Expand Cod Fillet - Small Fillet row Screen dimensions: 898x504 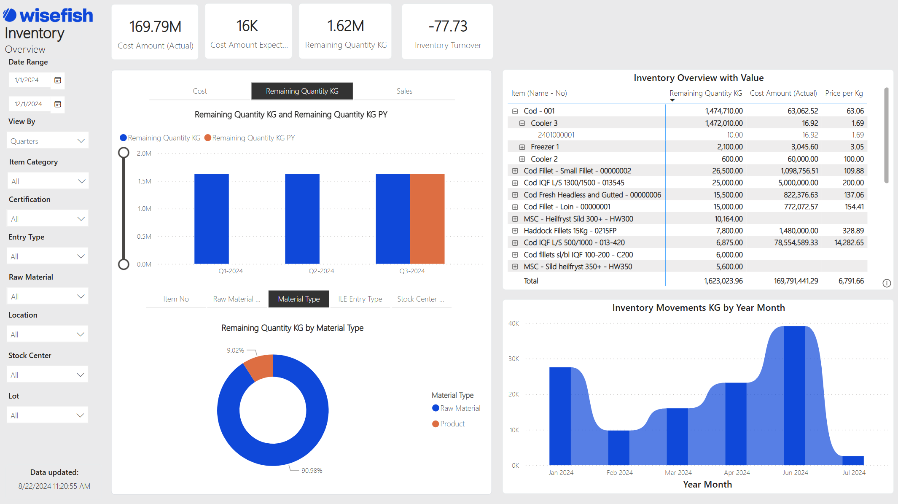(515, 171)
